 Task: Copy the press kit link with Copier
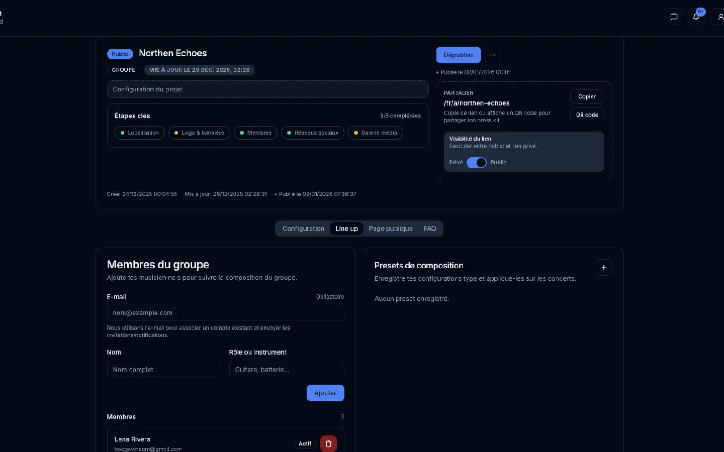587,96
